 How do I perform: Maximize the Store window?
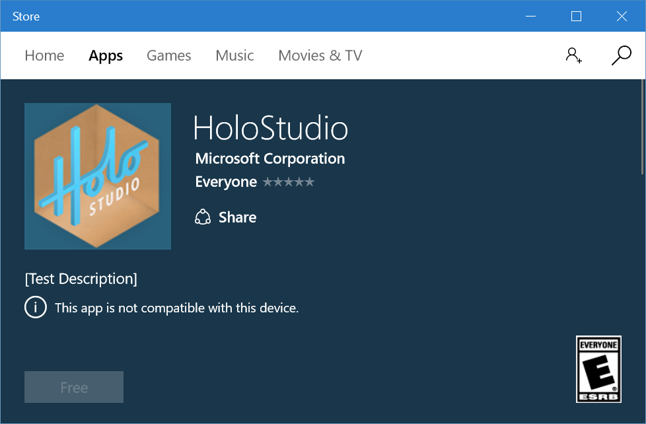pyautogui.click(x=576, y=16)
